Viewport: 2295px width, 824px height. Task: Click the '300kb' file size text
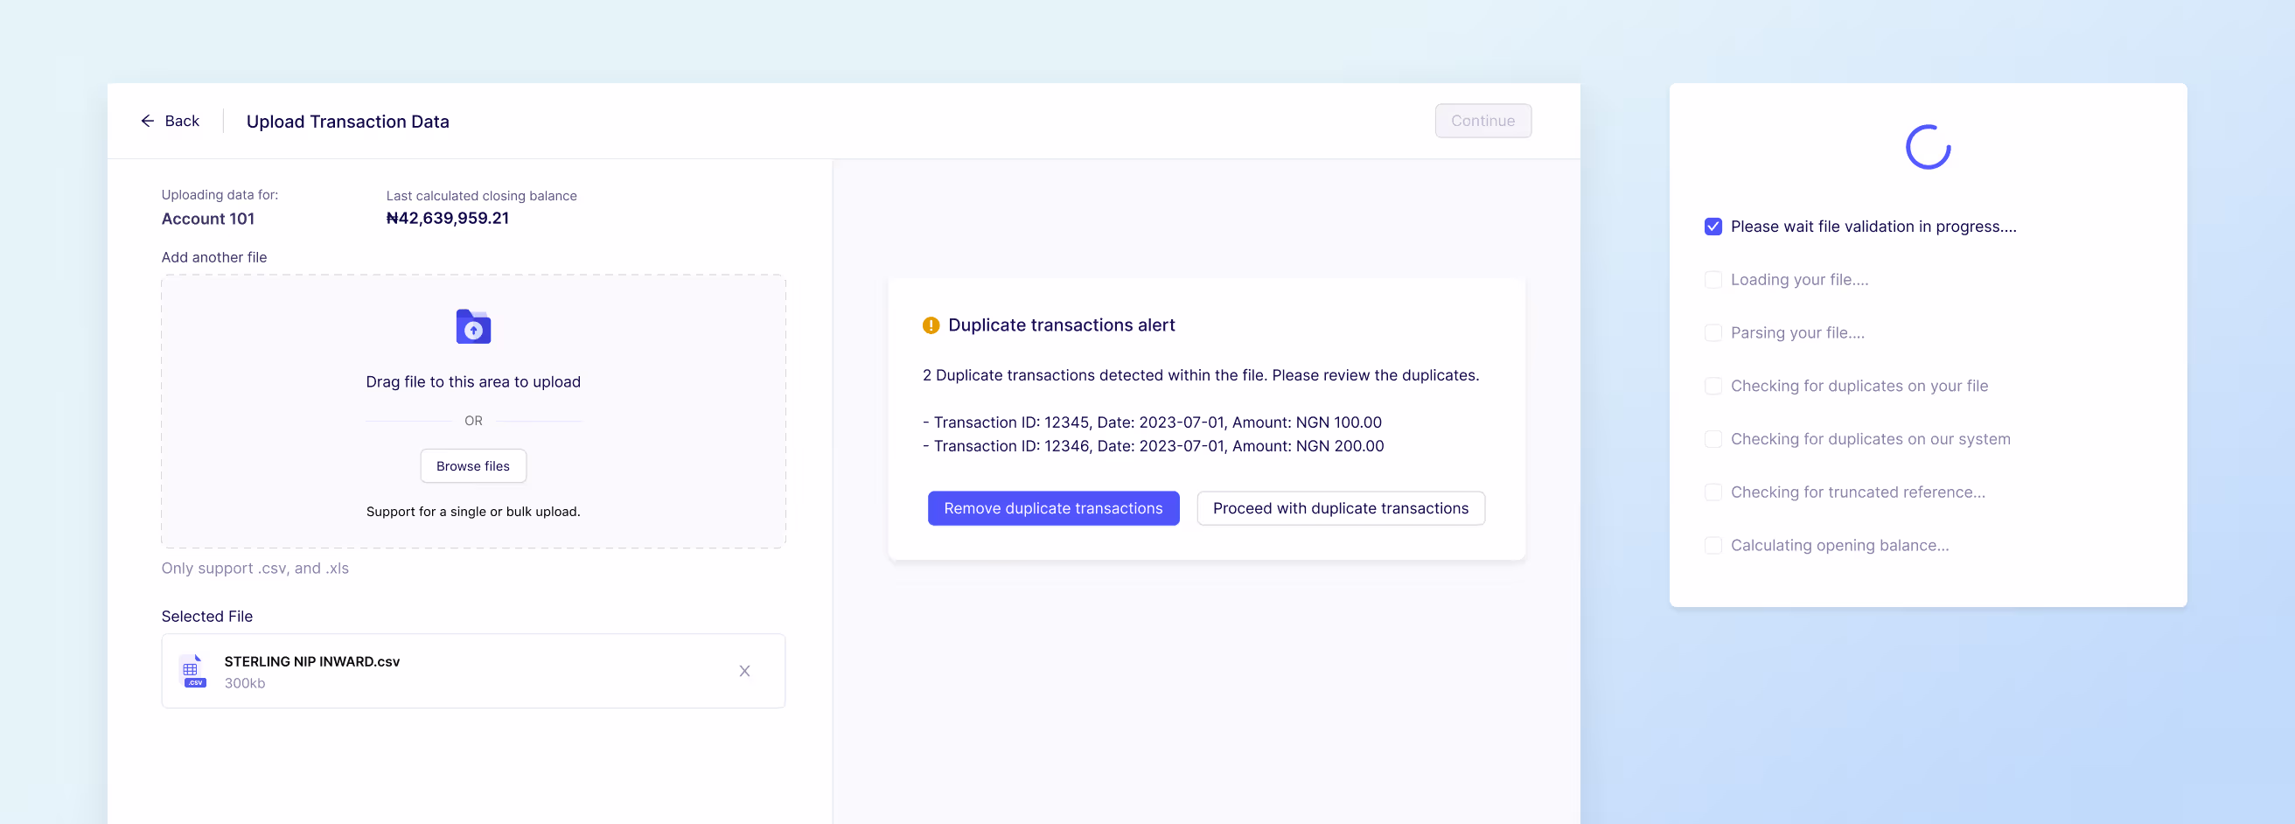pos(244,683)
